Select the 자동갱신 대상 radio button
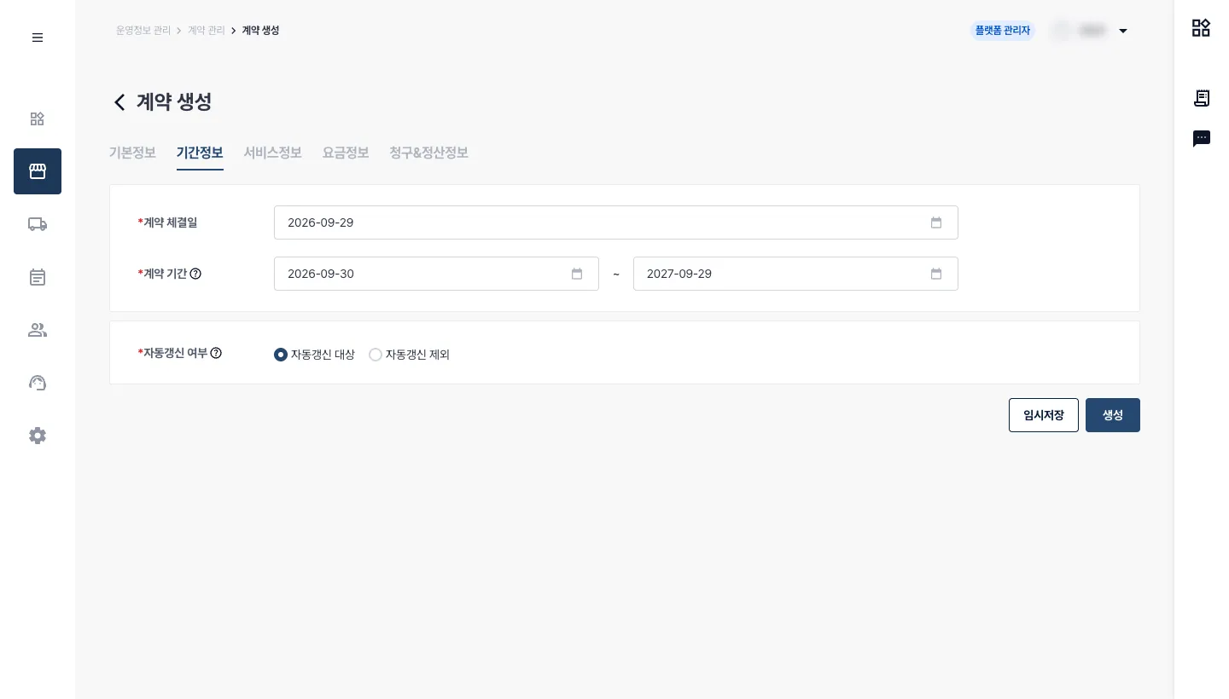 281,355
